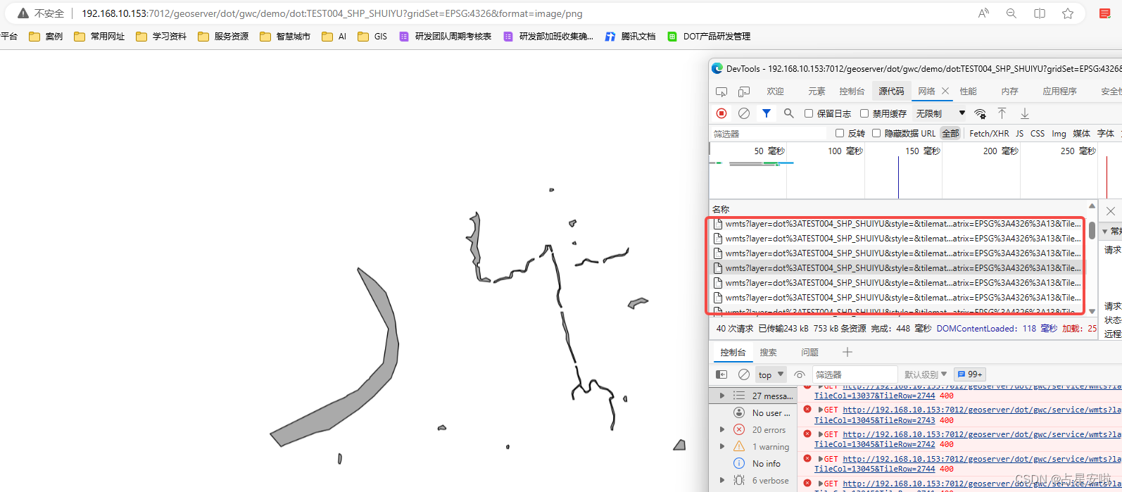The width and height of the screenshot is (1122, 492).
Task: Open the 问题 drawer tab
Action: tap(809, 352)
